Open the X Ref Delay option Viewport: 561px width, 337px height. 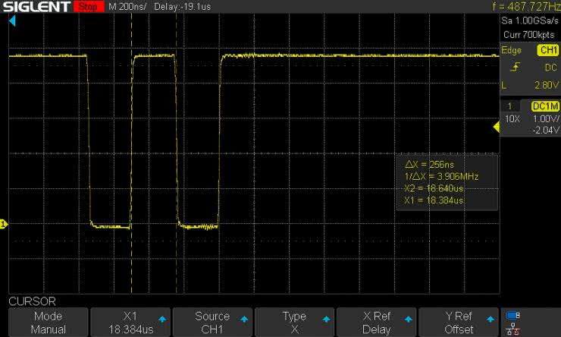click(377, 323)
